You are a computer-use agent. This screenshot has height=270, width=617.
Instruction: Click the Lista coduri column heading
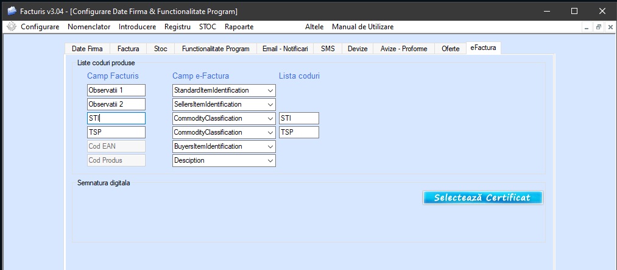[x=300, y=76]
